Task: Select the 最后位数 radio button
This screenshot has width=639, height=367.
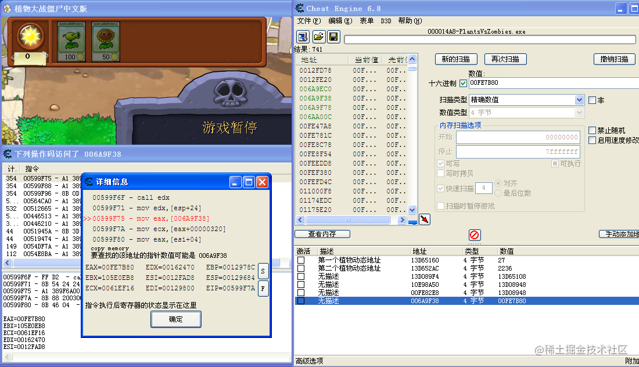Action: pos(498,193)
